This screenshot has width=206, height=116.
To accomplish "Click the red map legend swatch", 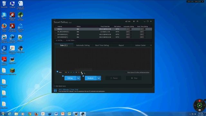I will click(79, 72).
